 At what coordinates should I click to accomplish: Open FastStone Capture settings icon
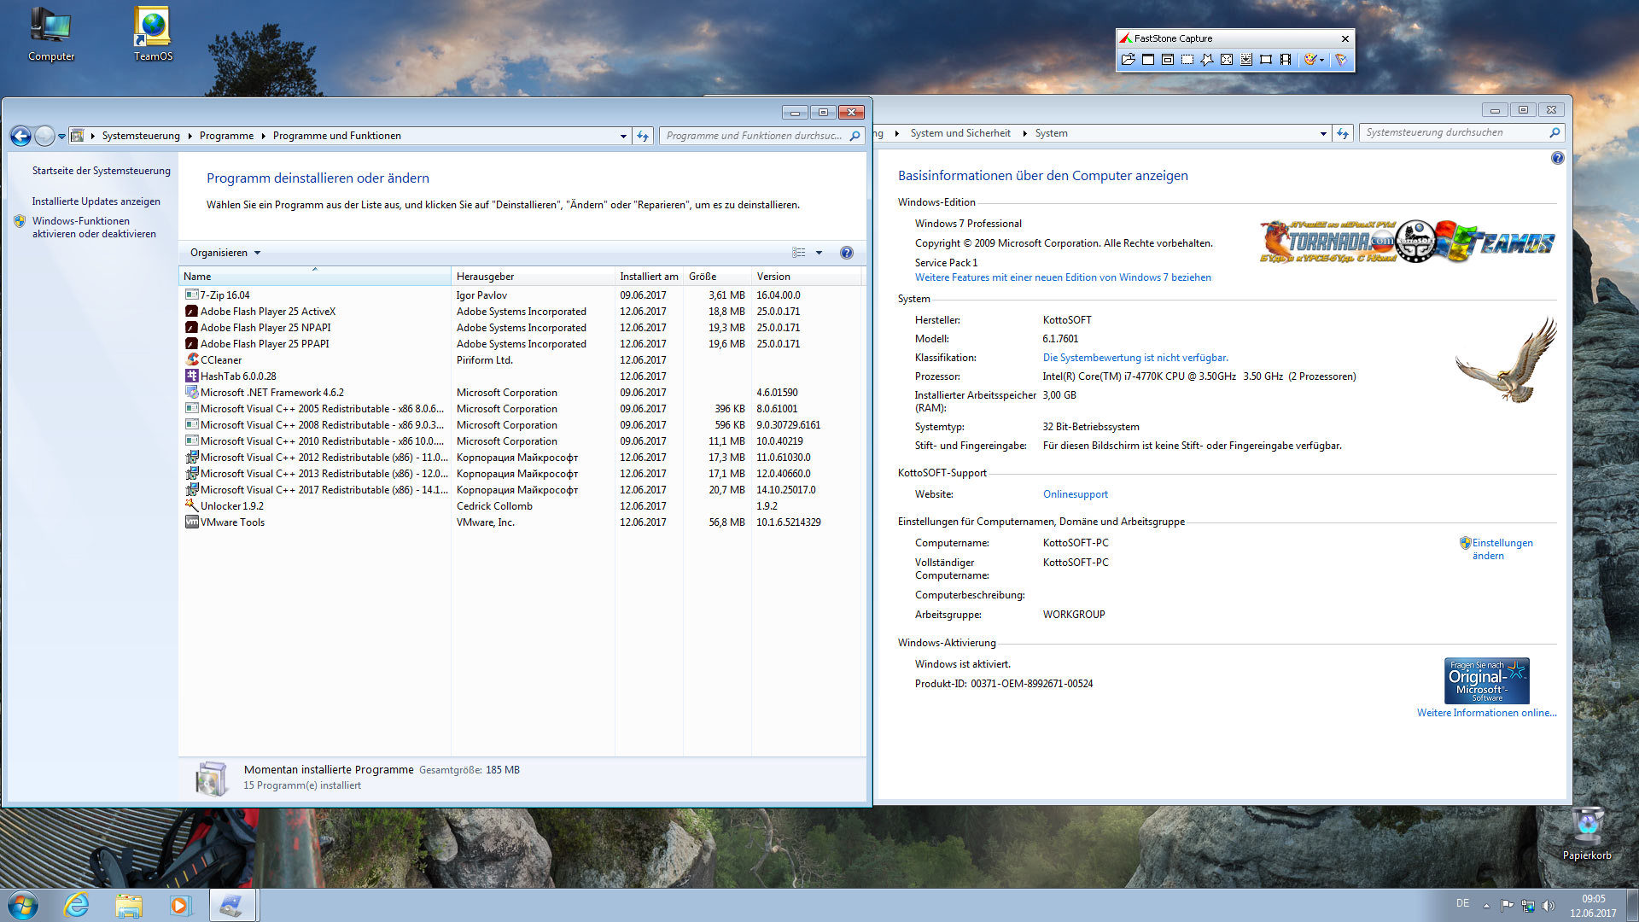click(x=1341, y=60)
